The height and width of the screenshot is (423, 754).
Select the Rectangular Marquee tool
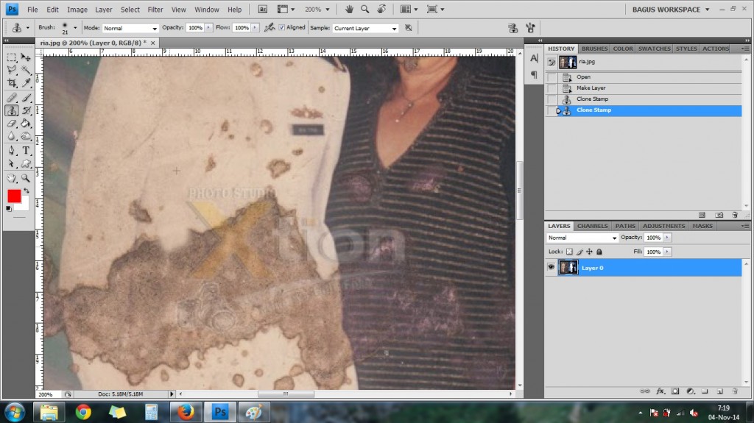tap(12, 57)
